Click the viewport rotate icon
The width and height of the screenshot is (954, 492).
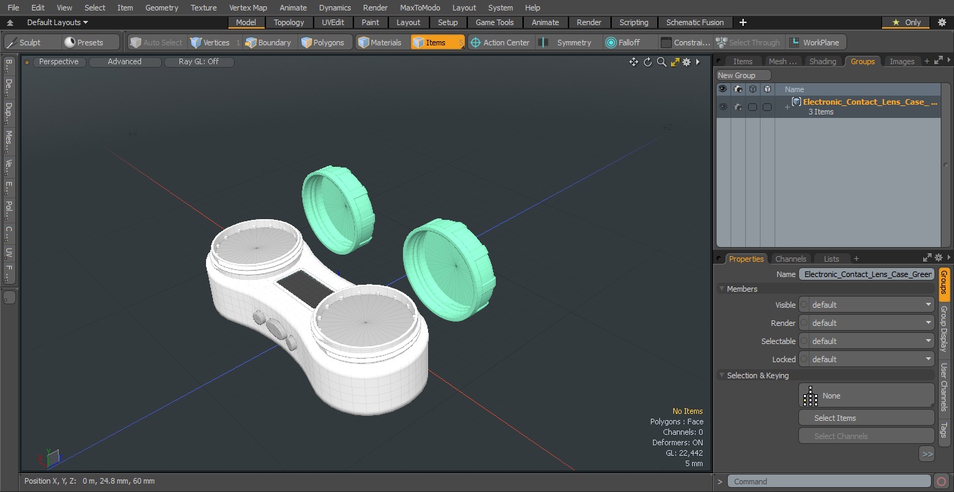(x=647, y=62)
